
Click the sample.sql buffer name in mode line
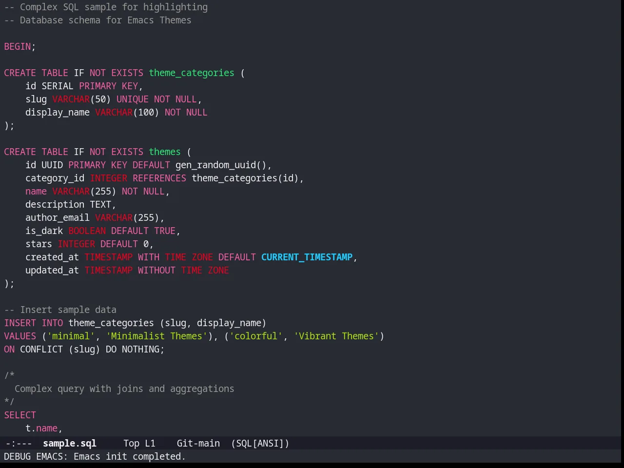tap(70, 443)
